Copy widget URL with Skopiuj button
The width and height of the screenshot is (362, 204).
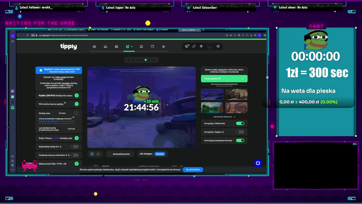(160, 154)
